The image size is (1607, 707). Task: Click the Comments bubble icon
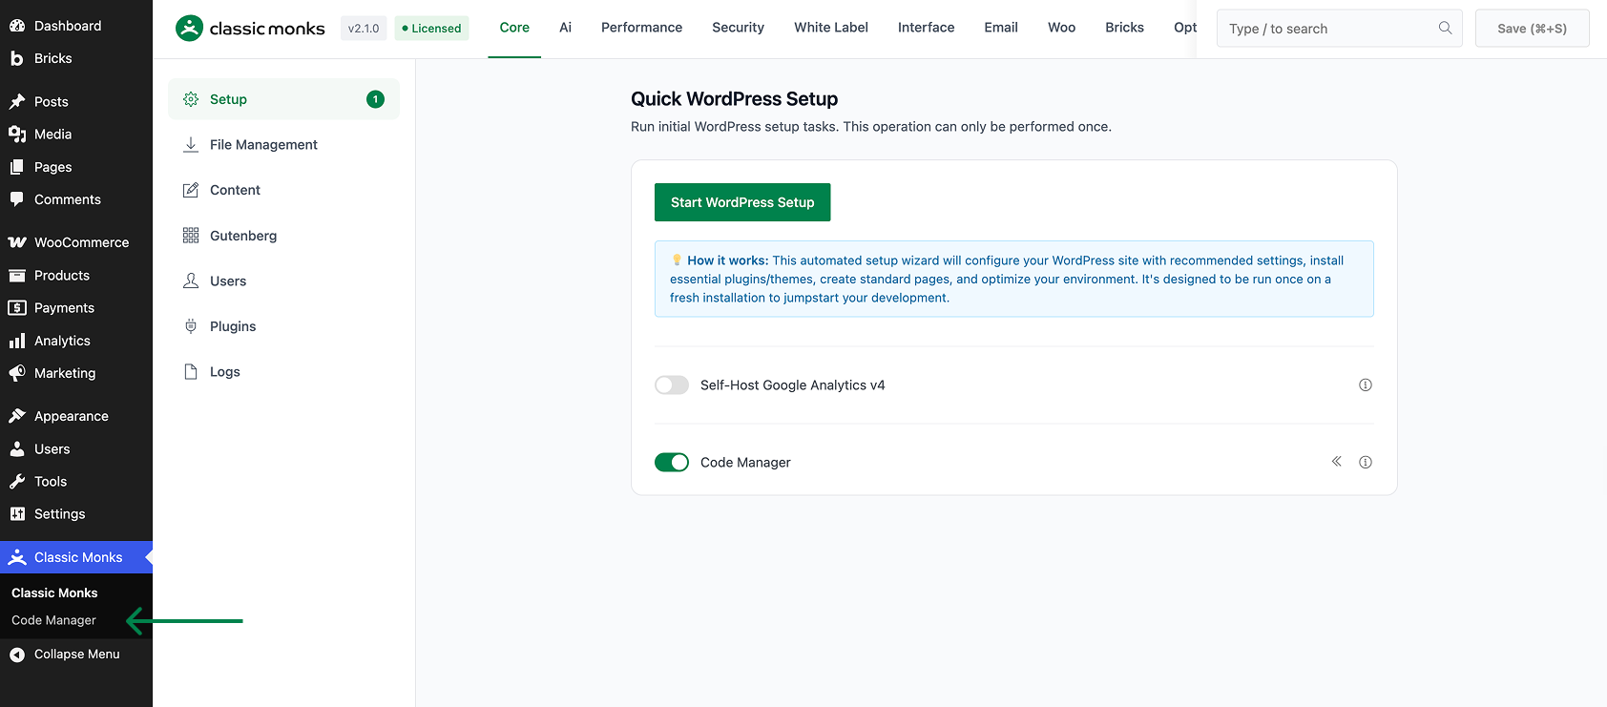click(x=17, y=199)
